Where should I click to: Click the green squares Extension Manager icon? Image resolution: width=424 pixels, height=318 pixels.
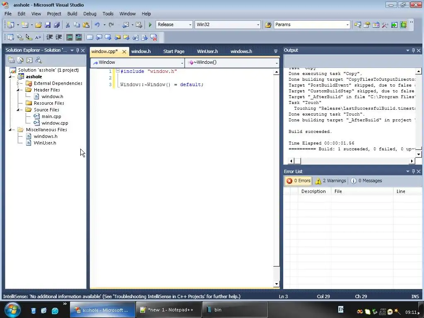pyautogui.click(x=403, y=24)
